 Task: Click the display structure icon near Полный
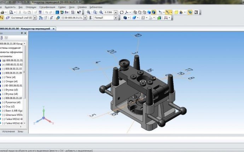[91, 18]
